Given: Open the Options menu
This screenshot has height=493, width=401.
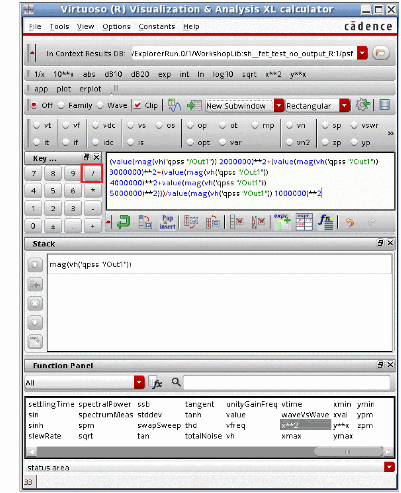Looking at the screenshot, I should click(116, 26).
